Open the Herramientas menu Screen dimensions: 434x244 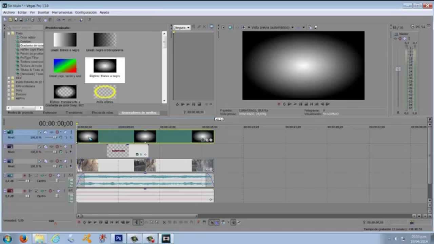[62, 12]
